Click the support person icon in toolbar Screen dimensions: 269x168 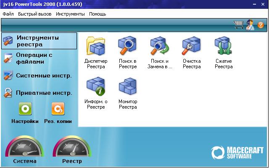click(x=250, y=25)
